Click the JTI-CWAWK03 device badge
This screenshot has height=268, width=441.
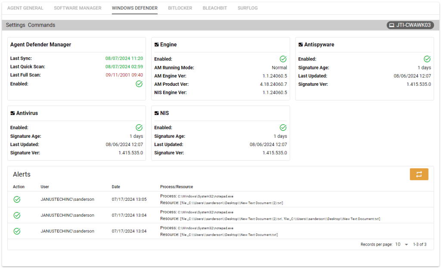pyautogui.click(x=410, y=25)
